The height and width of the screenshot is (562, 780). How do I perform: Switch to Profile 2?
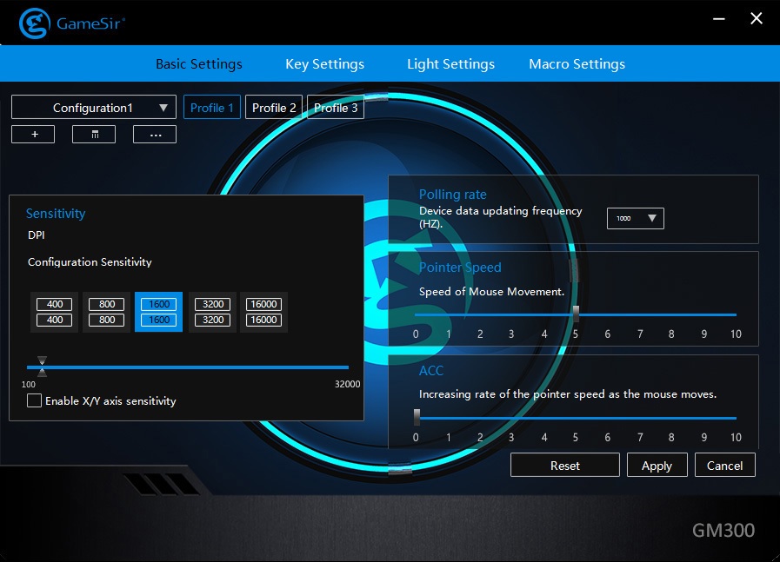coord(274,108)
